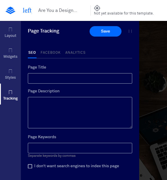This screenshot has width=167, height=180.
Task: Select the Tracking sidebar icon
Action: pos(10,92)
